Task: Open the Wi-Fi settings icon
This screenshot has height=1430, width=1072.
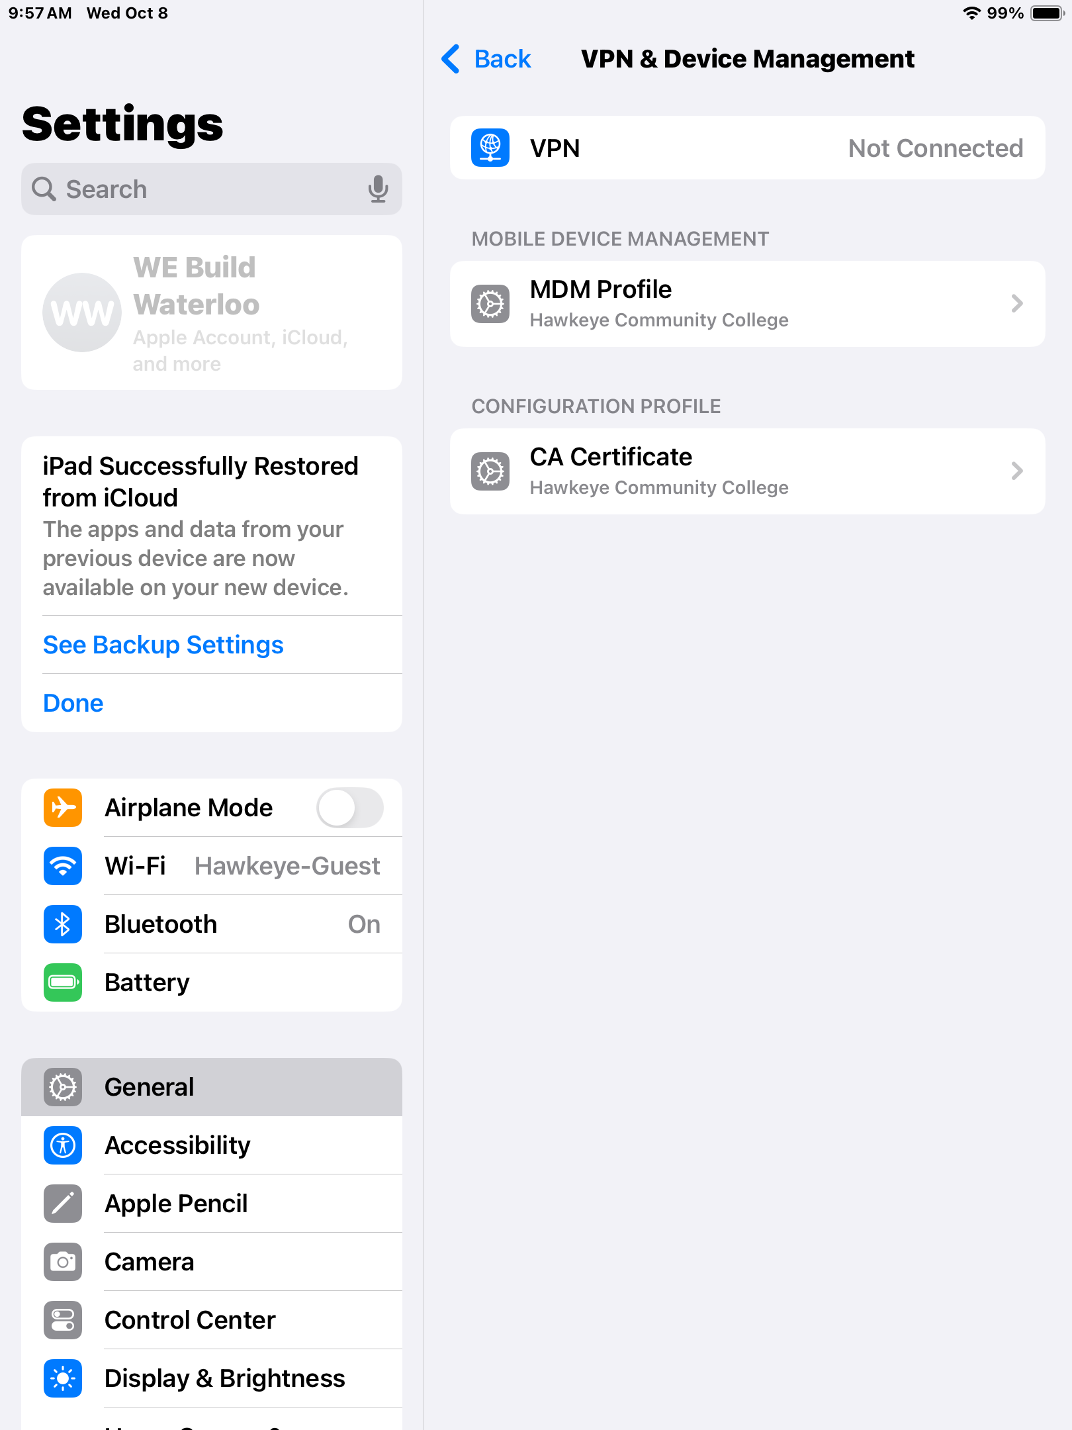Action: 63,866
